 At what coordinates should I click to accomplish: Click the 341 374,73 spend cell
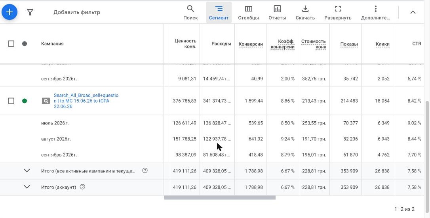(217, 101)
